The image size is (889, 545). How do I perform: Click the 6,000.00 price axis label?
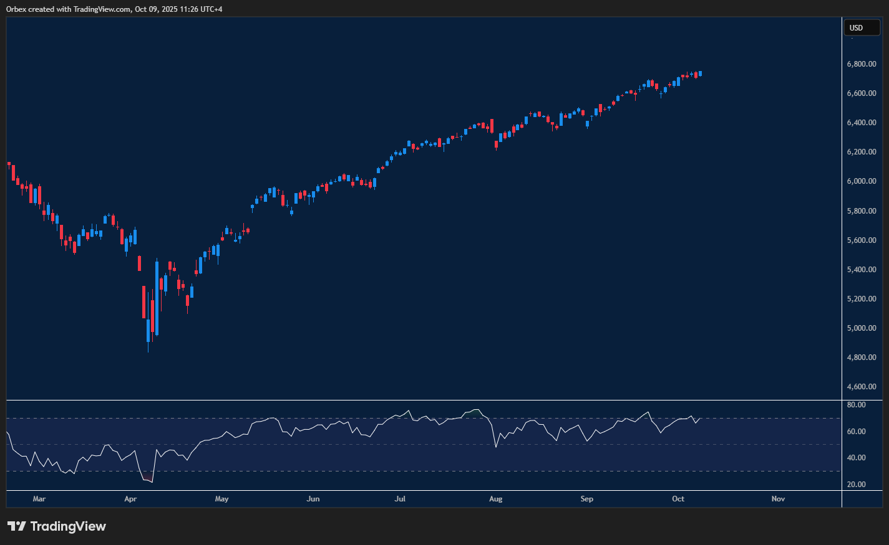(861, 181)
